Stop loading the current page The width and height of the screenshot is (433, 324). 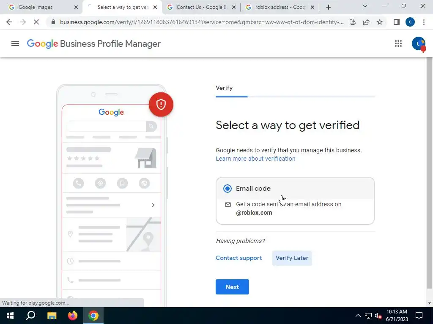[x=36, y=22]
